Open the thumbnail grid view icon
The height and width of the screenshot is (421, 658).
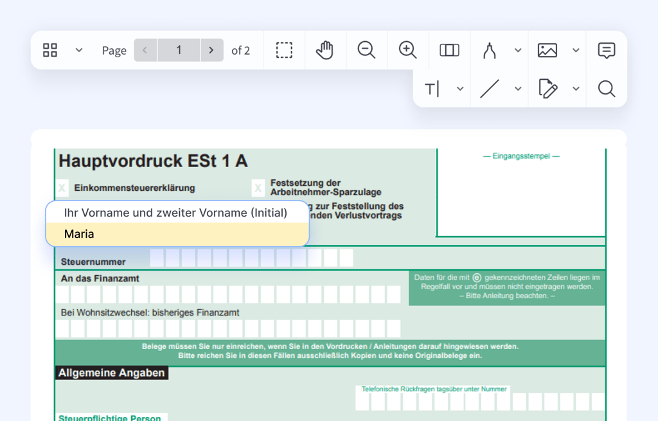(50, 50)
